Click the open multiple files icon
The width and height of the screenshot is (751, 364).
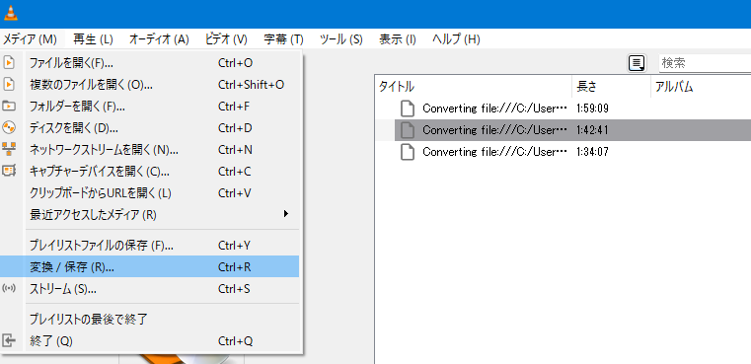(9, 85)
